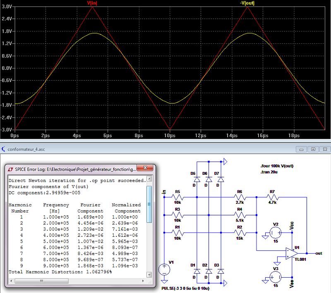The height and width of the screenshot is (293, 331).
Task: Click the 5.1k value of R4
Action: (240, 220)
